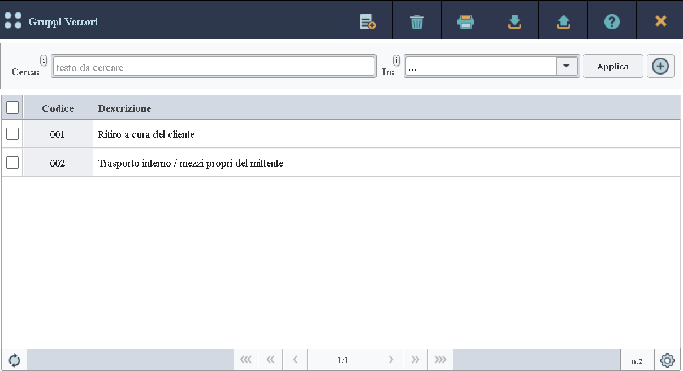Click the trash delete icon
Image resolution: width=683 pixels, height=371 pixels.
pyautogui.click(x=417, y=22)
